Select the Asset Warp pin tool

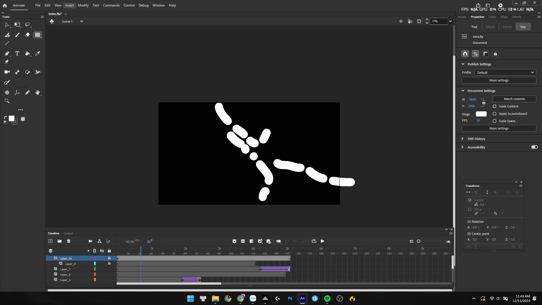tap(6, 62)
